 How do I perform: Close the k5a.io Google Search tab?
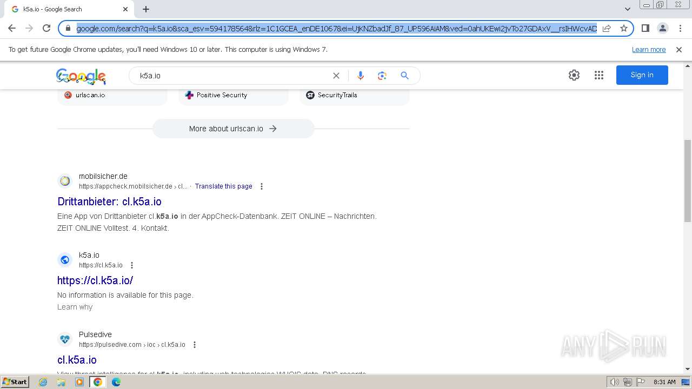pyautogui.click(x=125, y=9)
